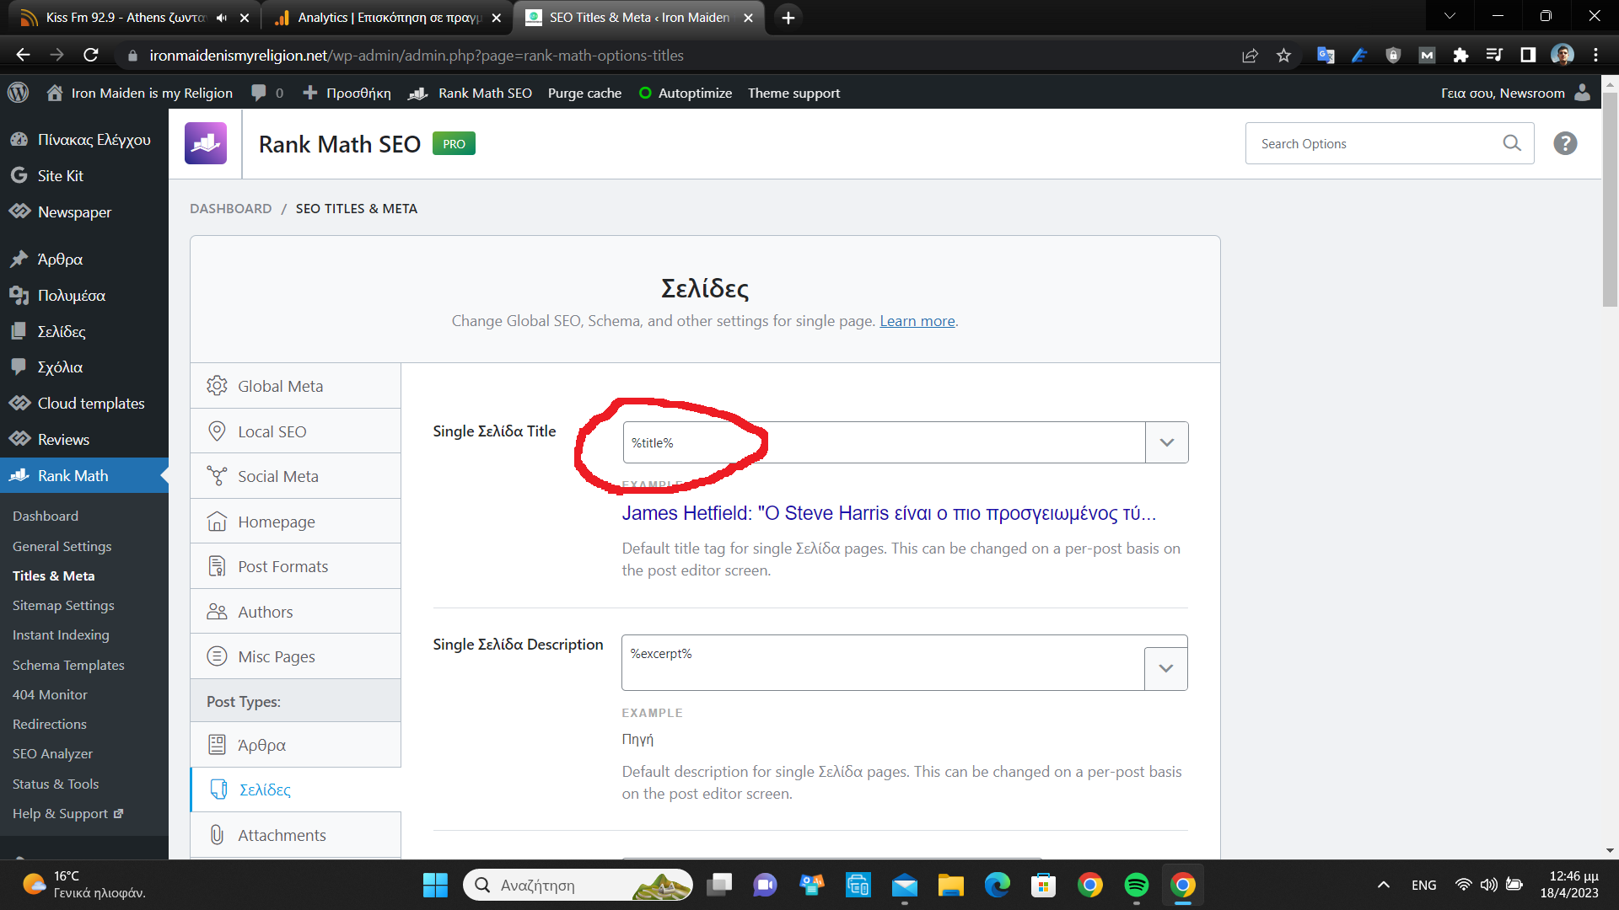Click the WordPress logo in the admin bar
This screenshot has height=910, width=1619.
(x=18, y=93)
